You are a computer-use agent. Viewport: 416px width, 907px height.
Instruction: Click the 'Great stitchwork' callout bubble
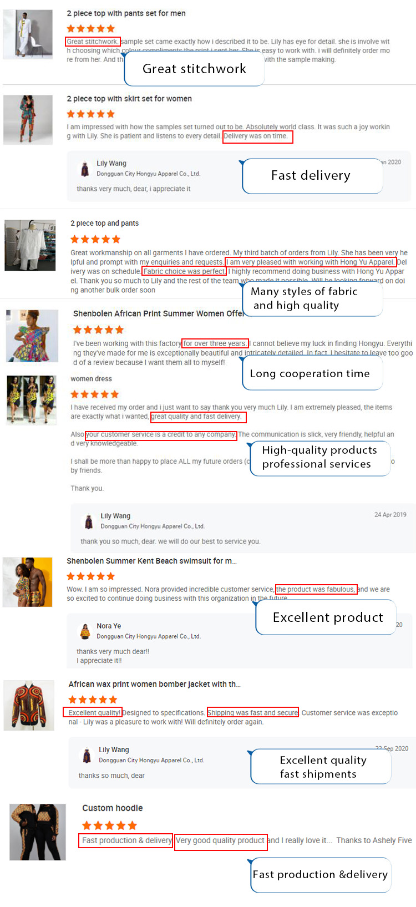point(194,69)
